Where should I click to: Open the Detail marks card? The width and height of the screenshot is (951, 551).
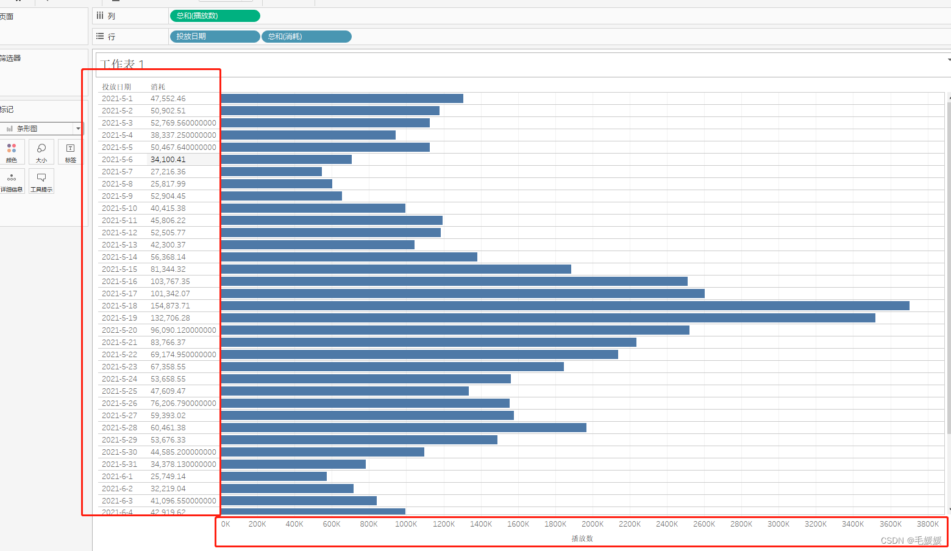[12, 181]
